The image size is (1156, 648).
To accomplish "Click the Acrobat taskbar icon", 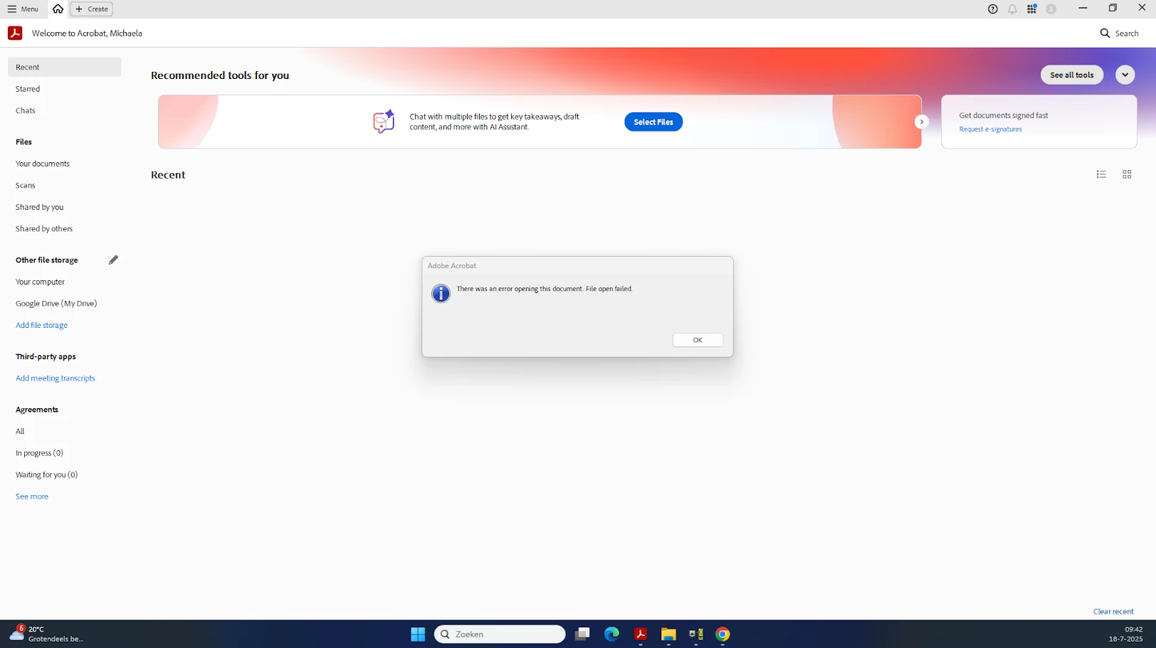I will click(640, 634).
